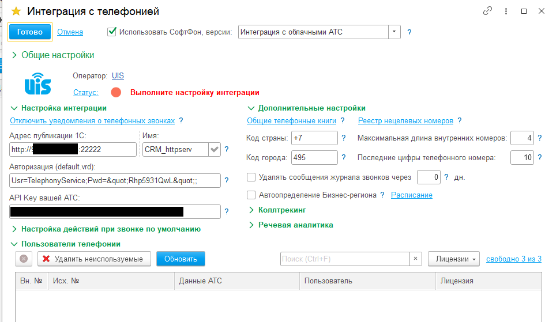The height and width of the screenshot is (322, 545).
Task: Open the SoftPhone version dropdown list
Action: (x=394, y=32)
